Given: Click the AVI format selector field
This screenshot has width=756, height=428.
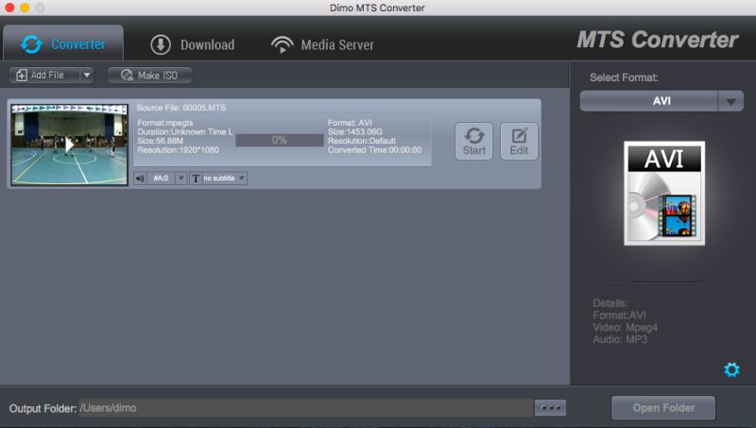Looking at the screenshot, I should pyautogui.click(x=649, y=101).
